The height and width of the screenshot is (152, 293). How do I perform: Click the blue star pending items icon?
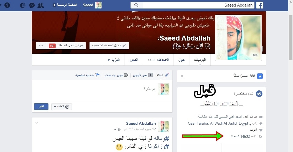[x=260, y=76]
